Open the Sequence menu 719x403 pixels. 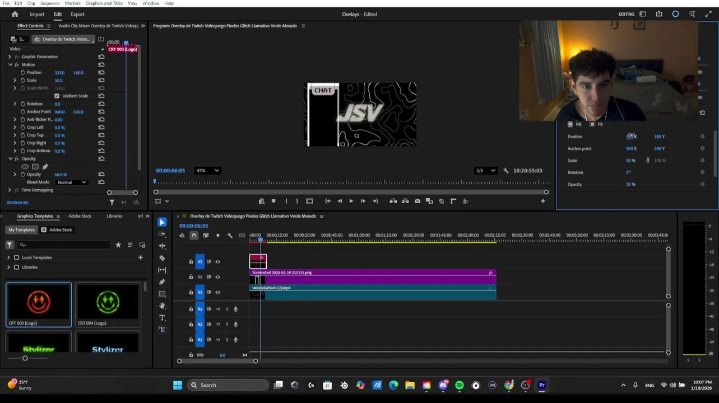(50, 3)
